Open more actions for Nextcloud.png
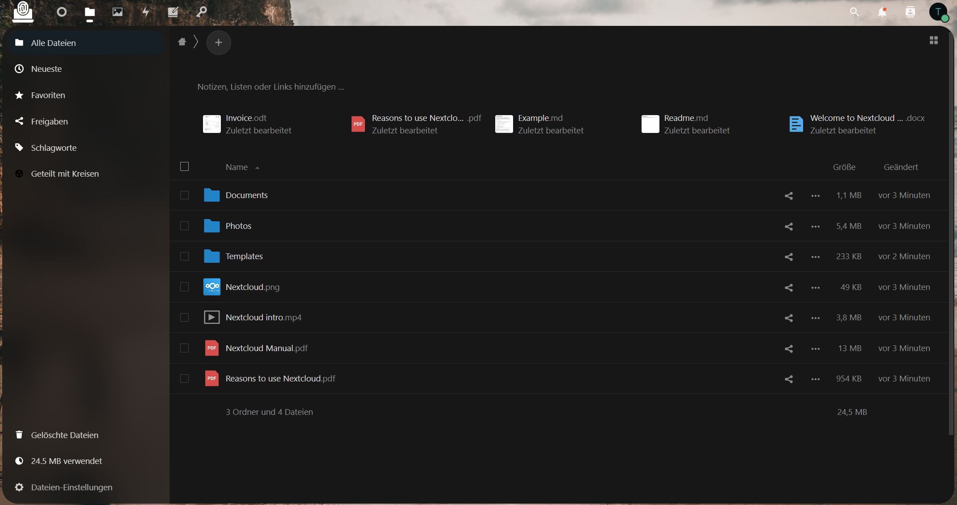The height and width of the screenshot is (505, 957). 816,288
